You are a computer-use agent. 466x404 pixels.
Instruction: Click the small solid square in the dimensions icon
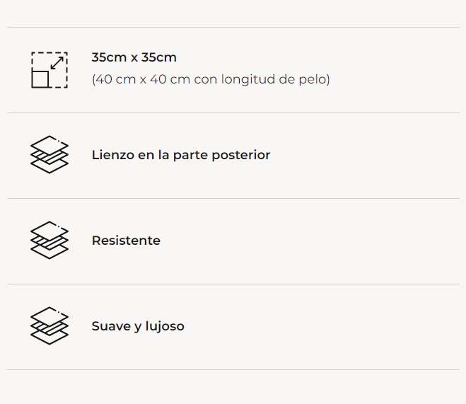(x=40, y=79)
